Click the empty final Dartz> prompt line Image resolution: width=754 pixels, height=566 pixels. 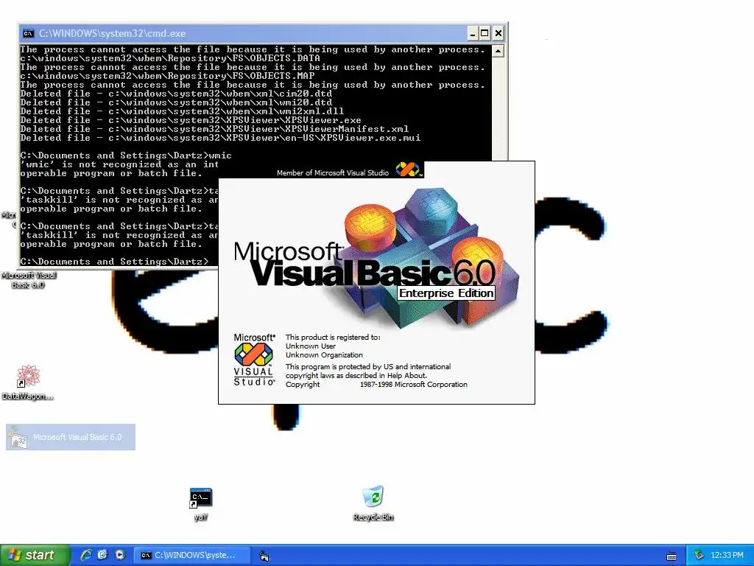[114, 262]
